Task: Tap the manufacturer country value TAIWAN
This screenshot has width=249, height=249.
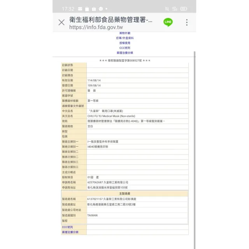Action: point(93,215)
